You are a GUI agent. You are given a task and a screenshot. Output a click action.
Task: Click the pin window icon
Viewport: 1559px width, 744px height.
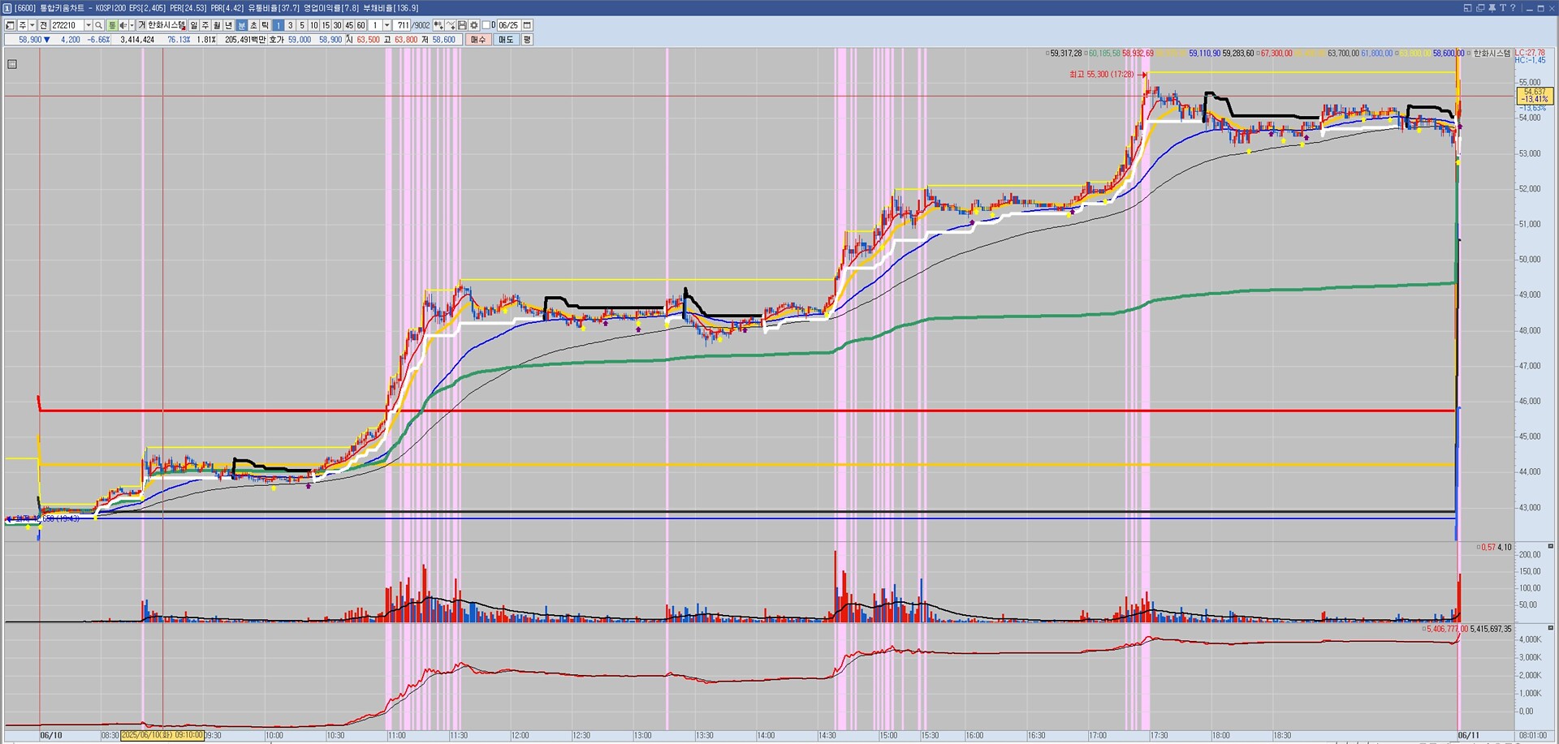1492,8
